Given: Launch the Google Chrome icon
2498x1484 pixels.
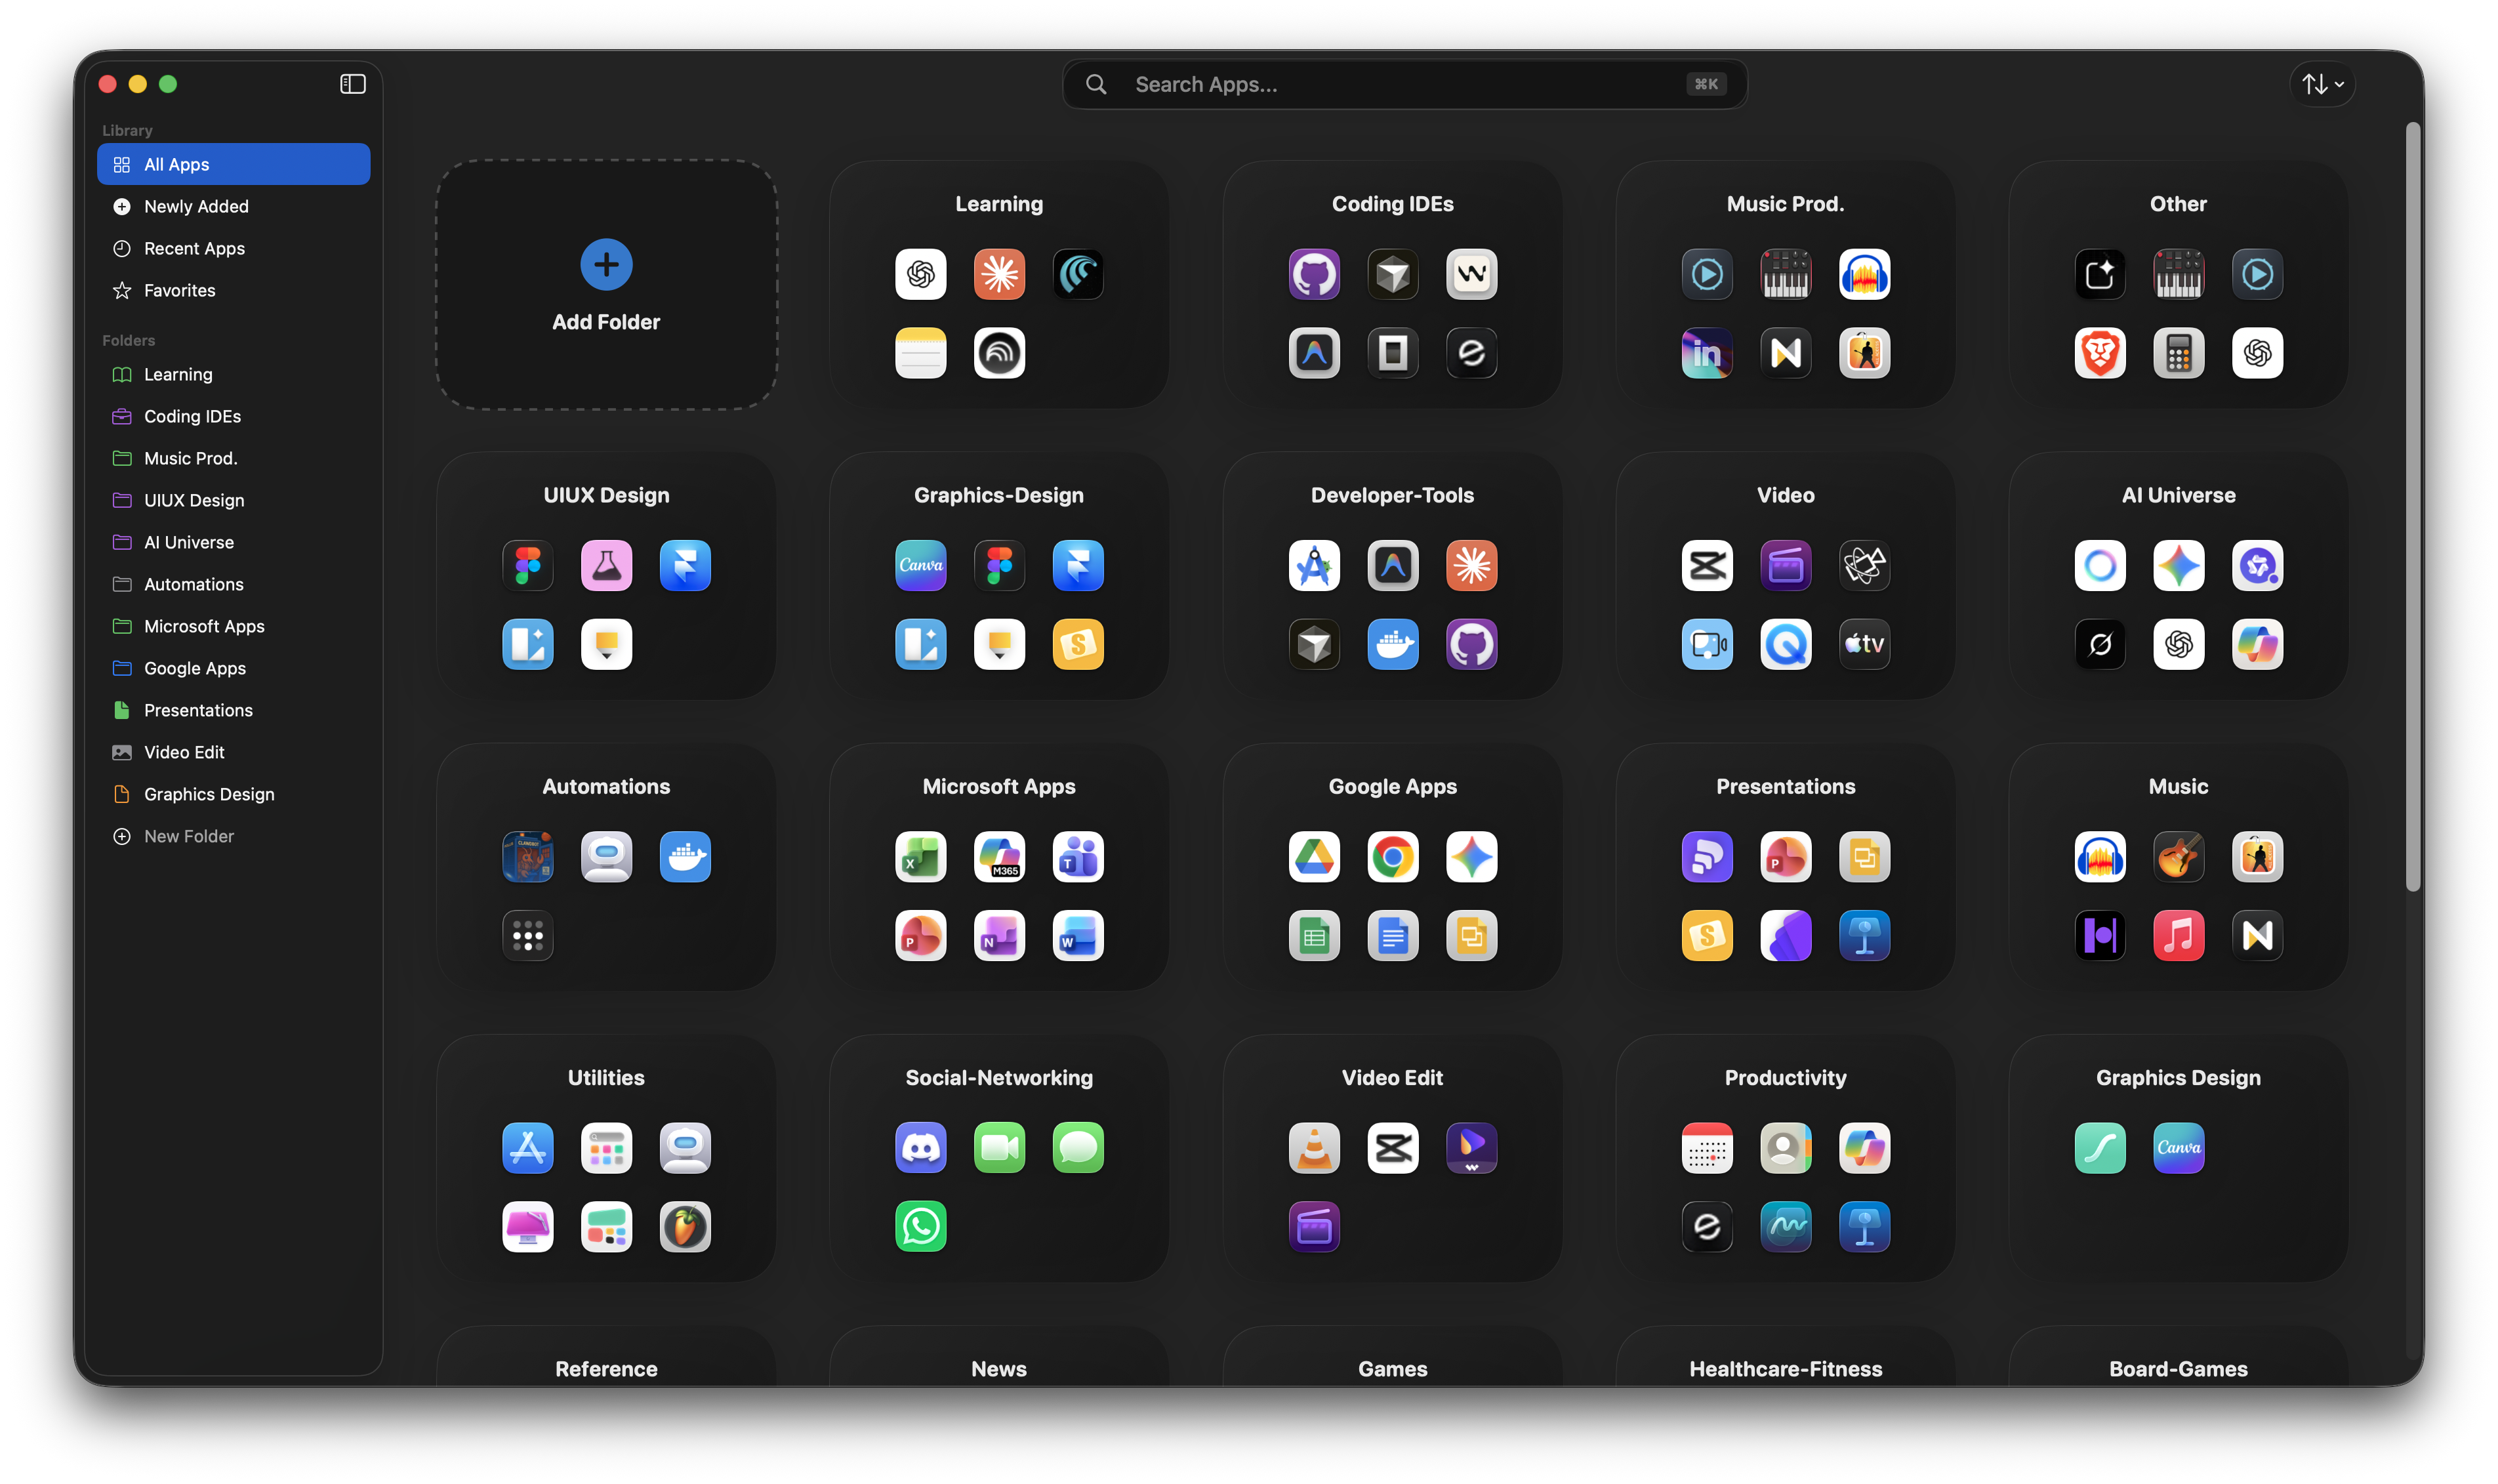Looking at the screenshot, I should click(1393, 857).
